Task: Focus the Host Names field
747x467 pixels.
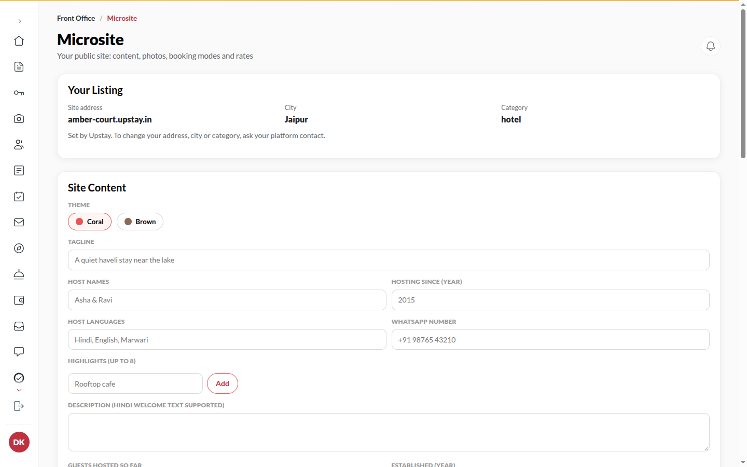Action: click(227, 300)
